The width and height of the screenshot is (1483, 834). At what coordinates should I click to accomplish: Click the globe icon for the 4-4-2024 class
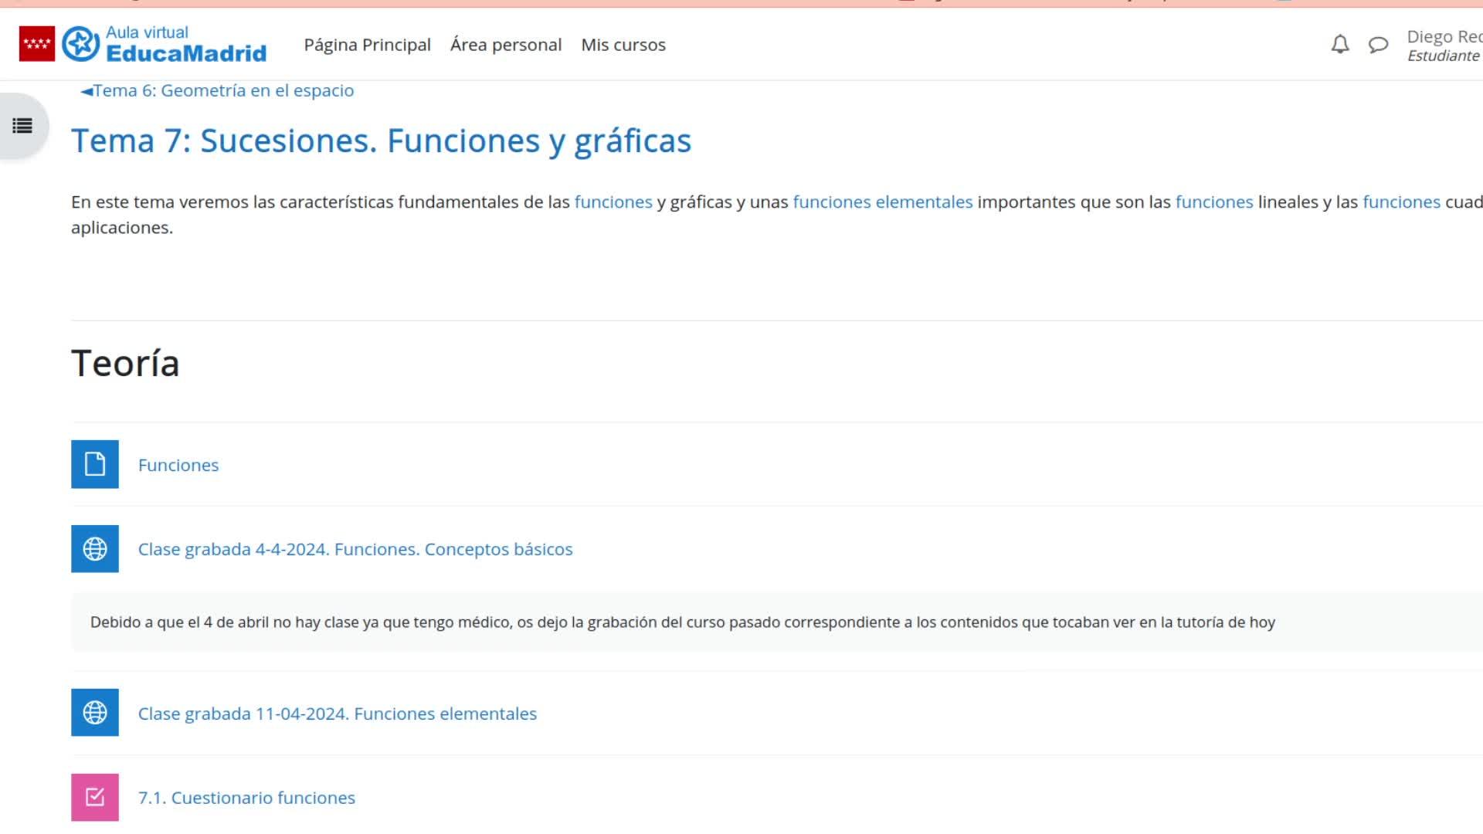(x=95, y=549)
